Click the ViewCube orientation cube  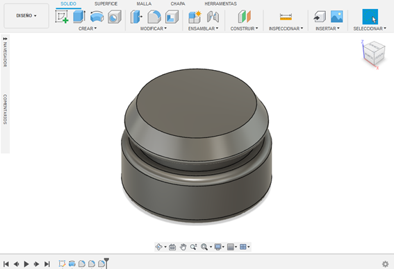pos(374,53)
